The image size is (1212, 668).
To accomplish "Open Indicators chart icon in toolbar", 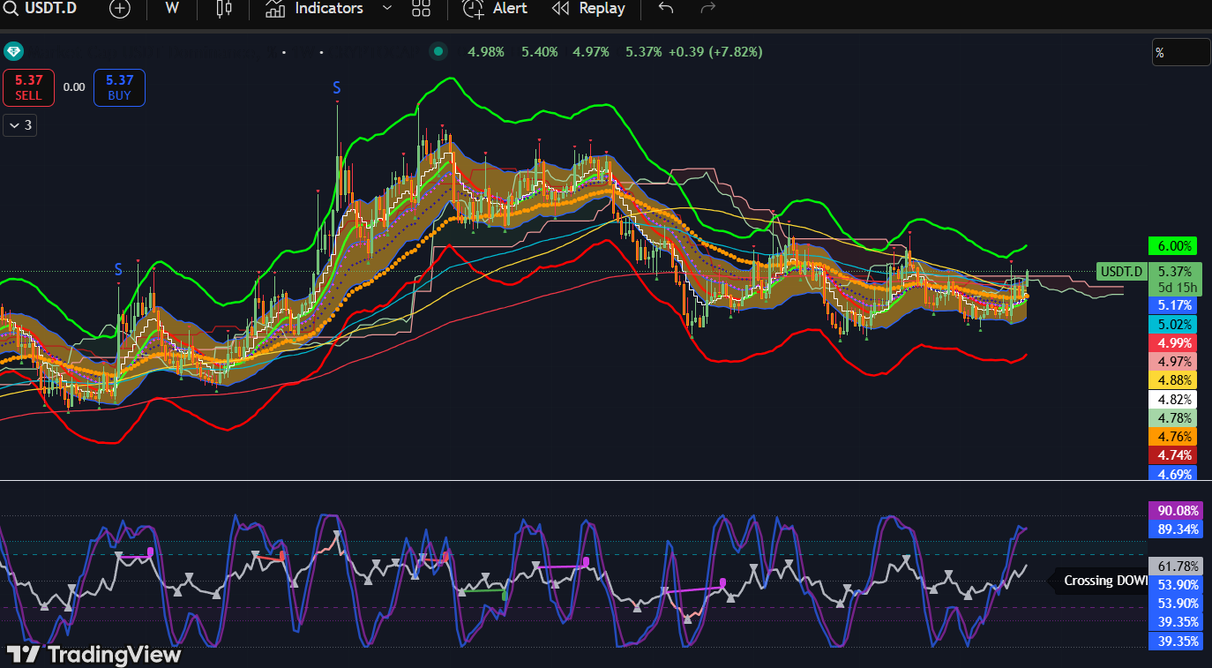I will [275, 9].
